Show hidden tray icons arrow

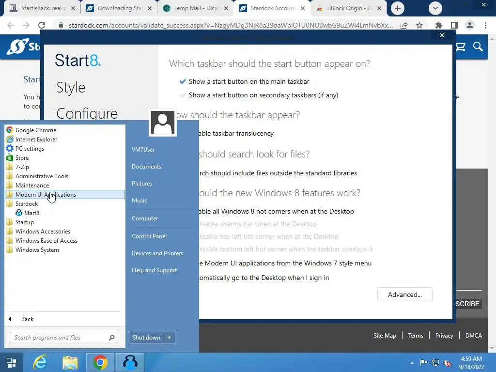click(412, 363)
